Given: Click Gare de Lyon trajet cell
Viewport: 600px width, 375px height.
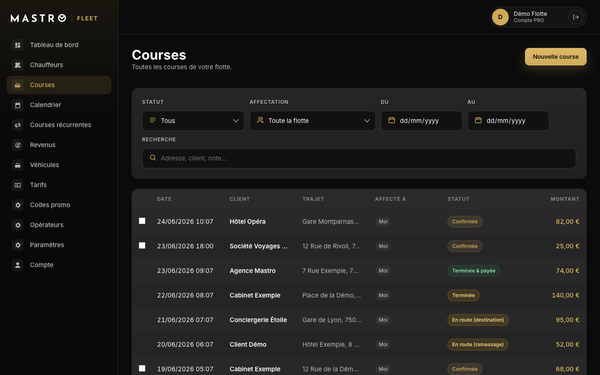Looking at the screenshot, I should [332, 320].
